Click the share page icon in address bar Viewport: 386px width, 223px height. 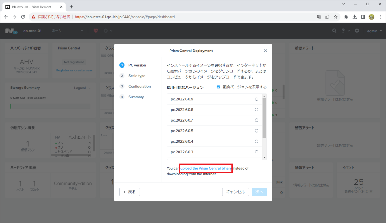pyautogui.click(x=327, y=17)
